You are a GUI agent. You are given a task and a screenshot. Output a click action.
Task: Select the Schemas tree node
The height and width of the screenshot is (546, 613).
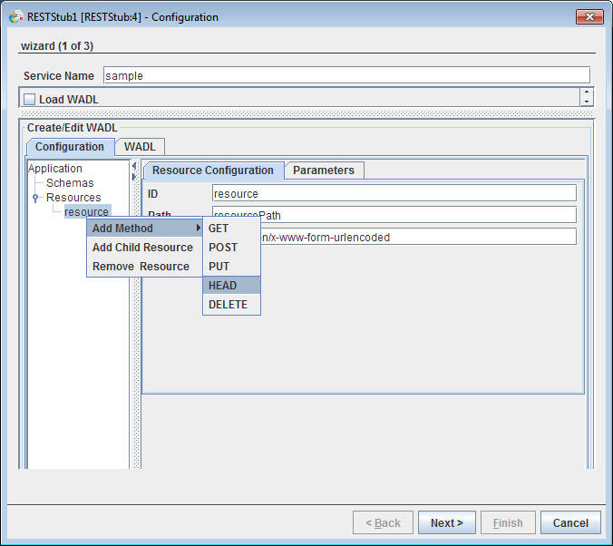[x=70, y=183]
